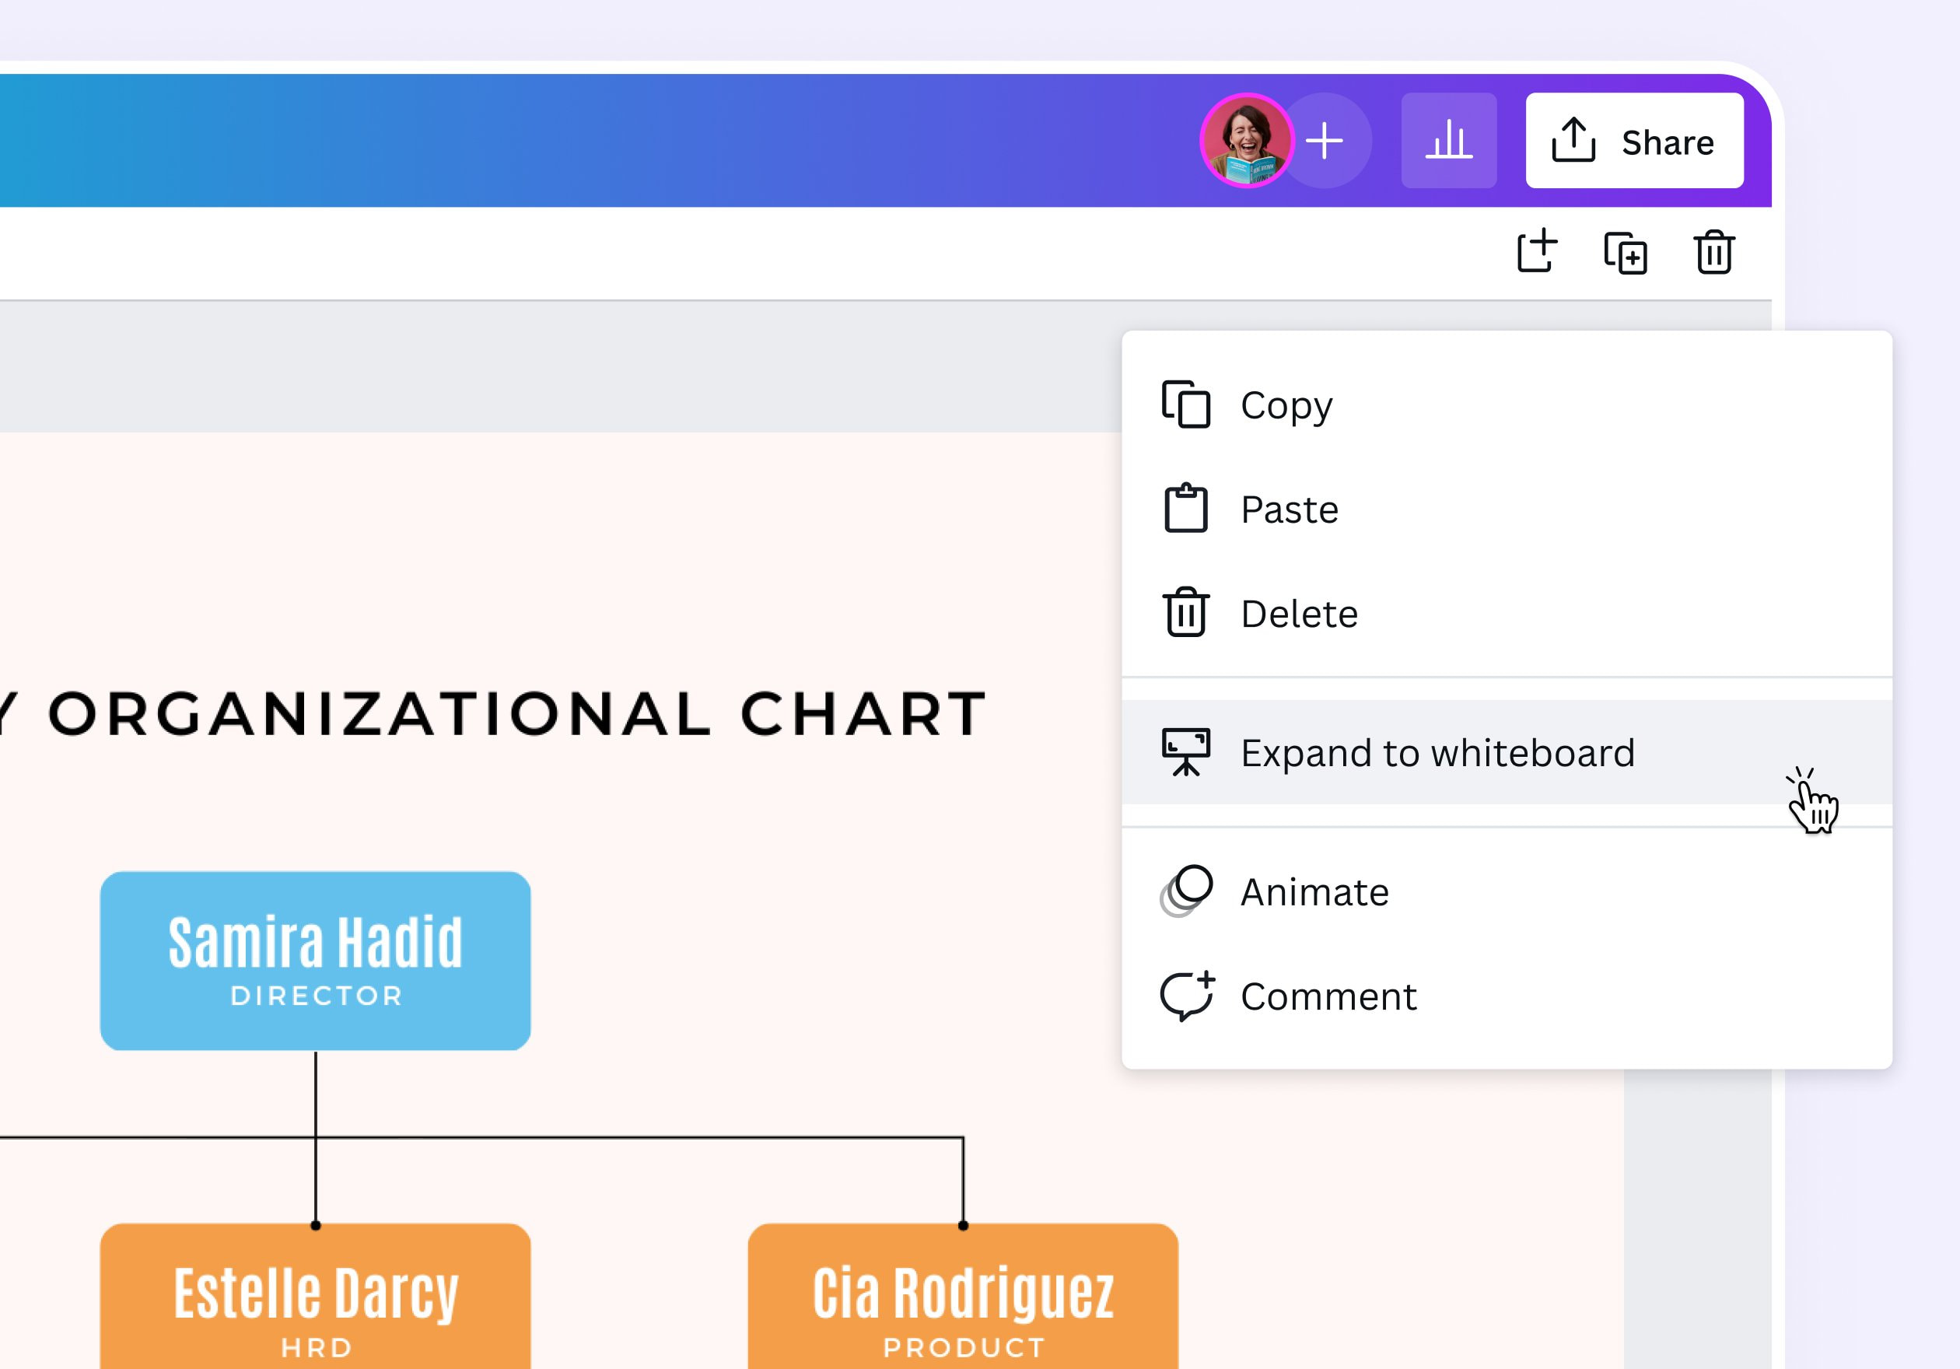Click the plus icon to invite a collaborator

coord(1324,141)
